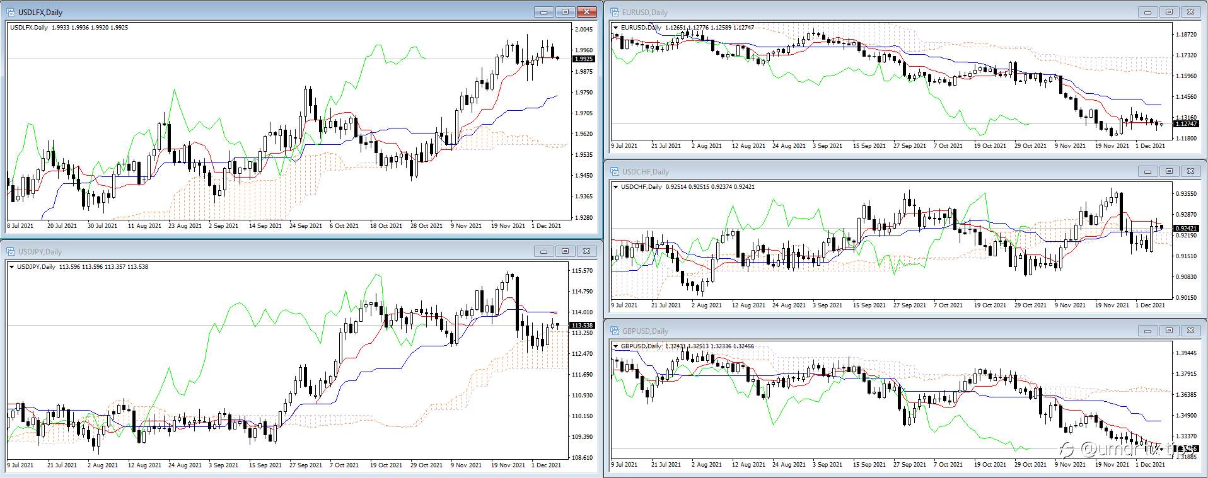Click the '19 Nov 2021' date on EURUSD axis

(1112, 145)
